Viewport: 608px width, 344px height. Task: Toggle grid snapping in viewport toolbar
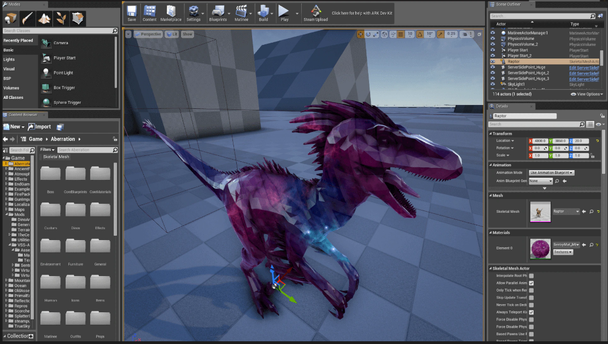pyautogui.click(x=401, y=34)
